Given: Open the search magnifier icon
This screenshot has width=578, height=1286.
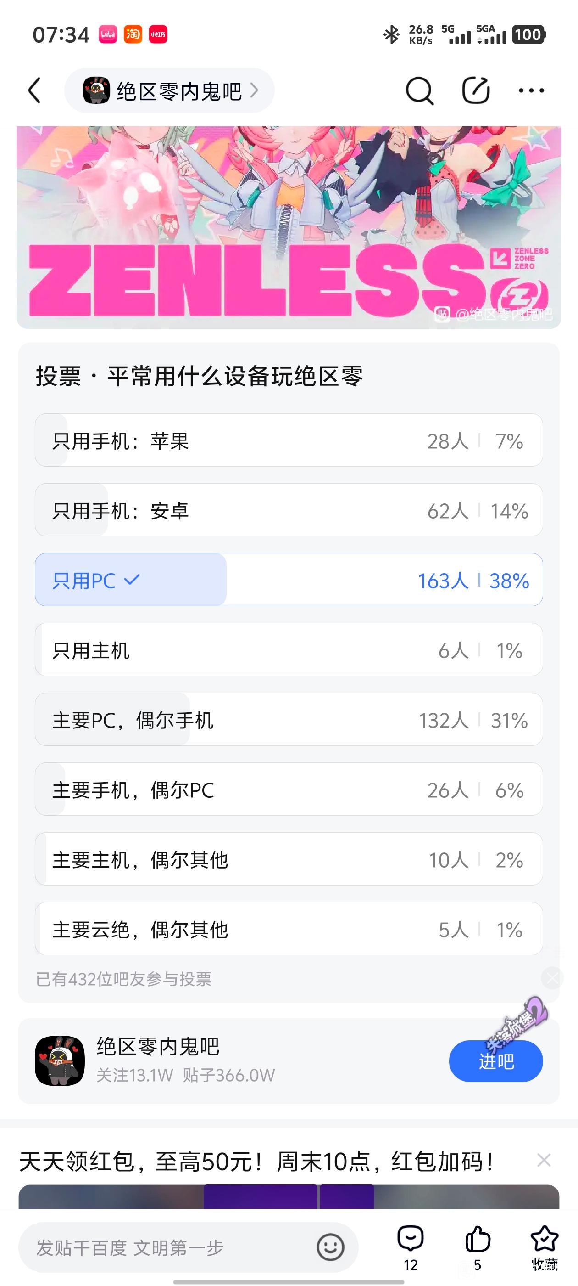Looking at the screenshot, I should tap(419, 91).
